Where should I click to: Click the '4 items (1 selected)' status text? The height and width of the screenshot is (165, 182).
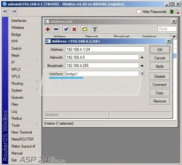(59, 123)
